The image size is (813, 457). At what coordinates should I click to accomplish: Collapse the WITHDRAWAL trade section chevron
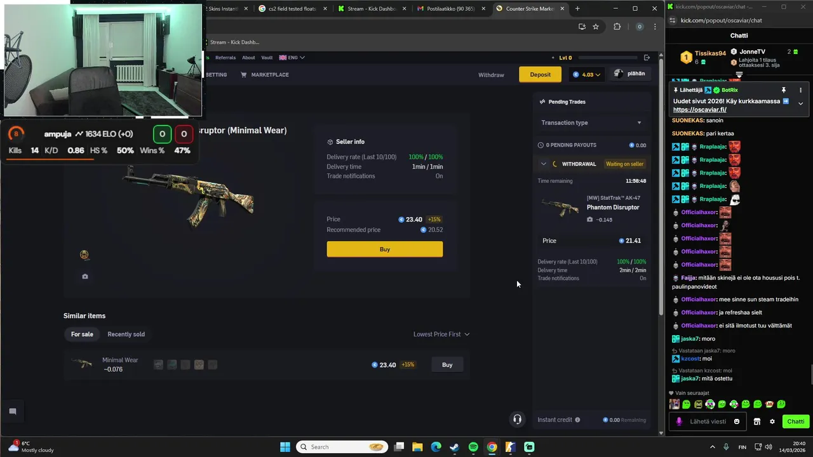pos(544,164)
